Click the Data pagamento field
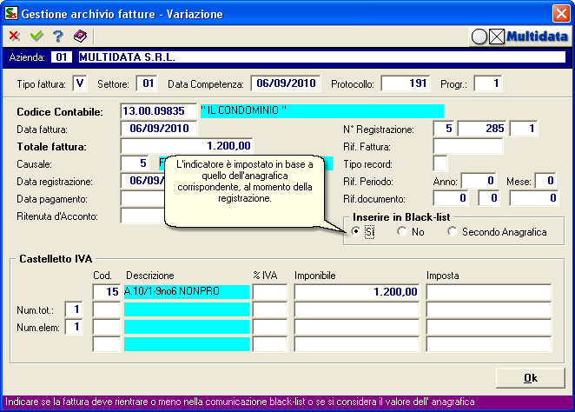The height and width of the screenshot is (412, 575). (x=143, y=198)
